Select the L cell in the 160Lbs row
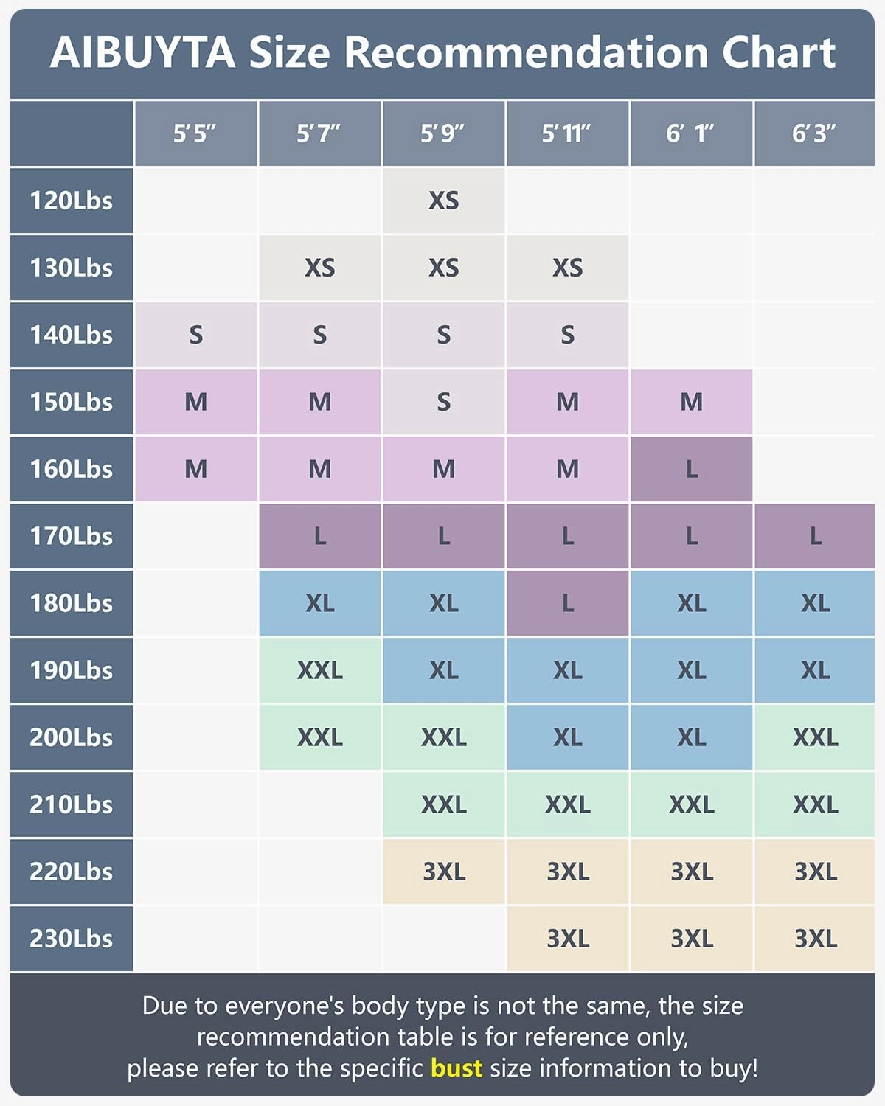The height and width of the screenshot is (1106, 885). (691, 469)
